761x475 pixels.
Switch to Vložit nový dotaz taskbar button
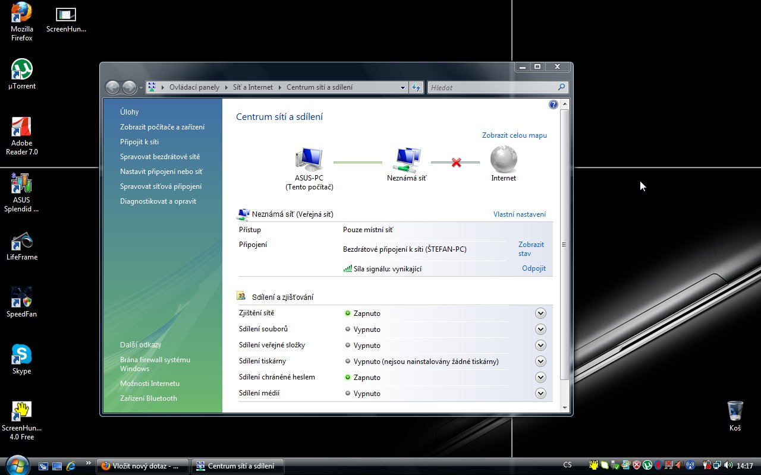[143, 466]
